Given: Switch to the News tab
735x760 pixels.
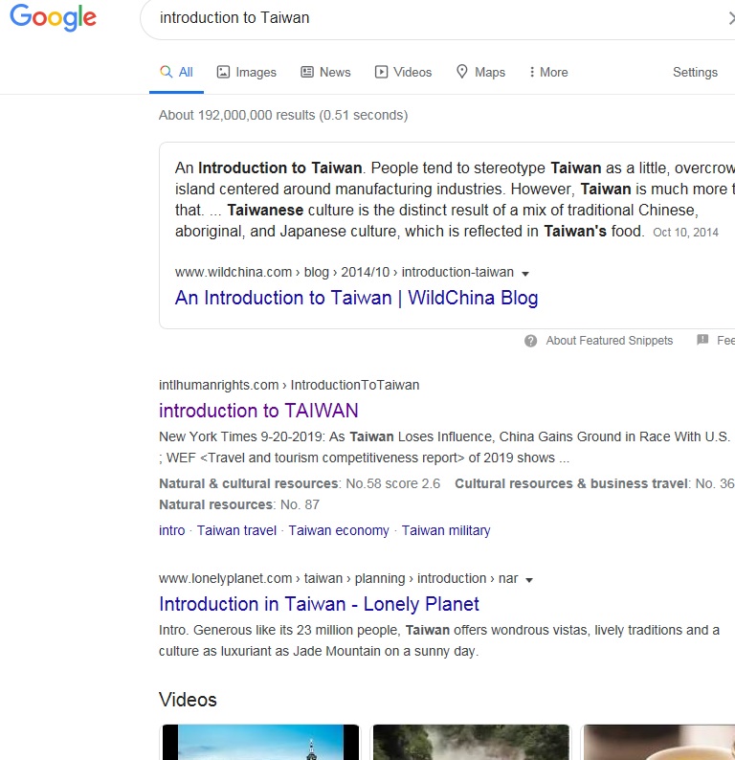Looking at the screenshot, I should (x=325, y=72).
